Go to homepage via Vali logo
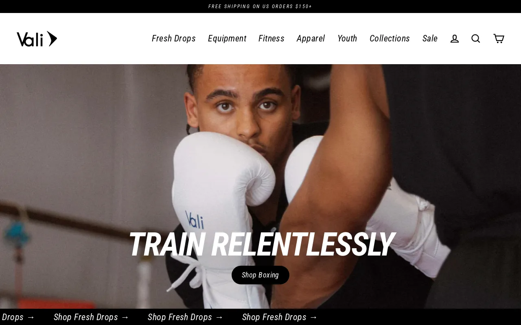The image size is (521, 325). [x=37, y=39]
